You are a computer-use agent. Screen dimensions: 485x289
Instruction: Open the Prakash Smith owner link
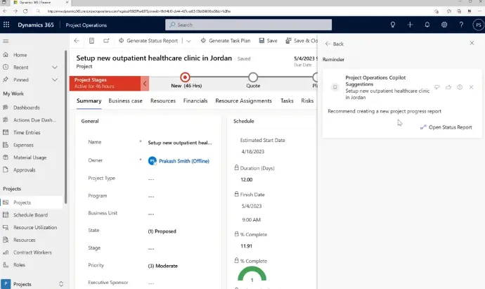[184, 161]
